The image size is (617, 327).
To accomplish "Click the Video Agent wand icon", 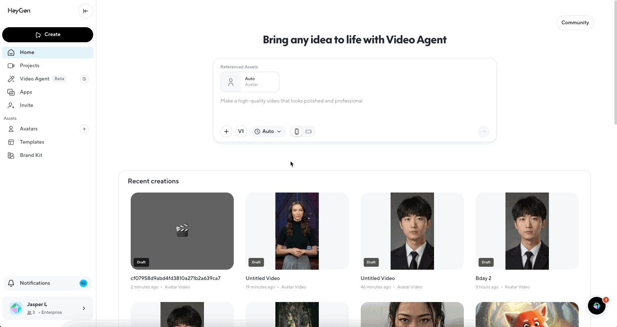I will [11, 79].
